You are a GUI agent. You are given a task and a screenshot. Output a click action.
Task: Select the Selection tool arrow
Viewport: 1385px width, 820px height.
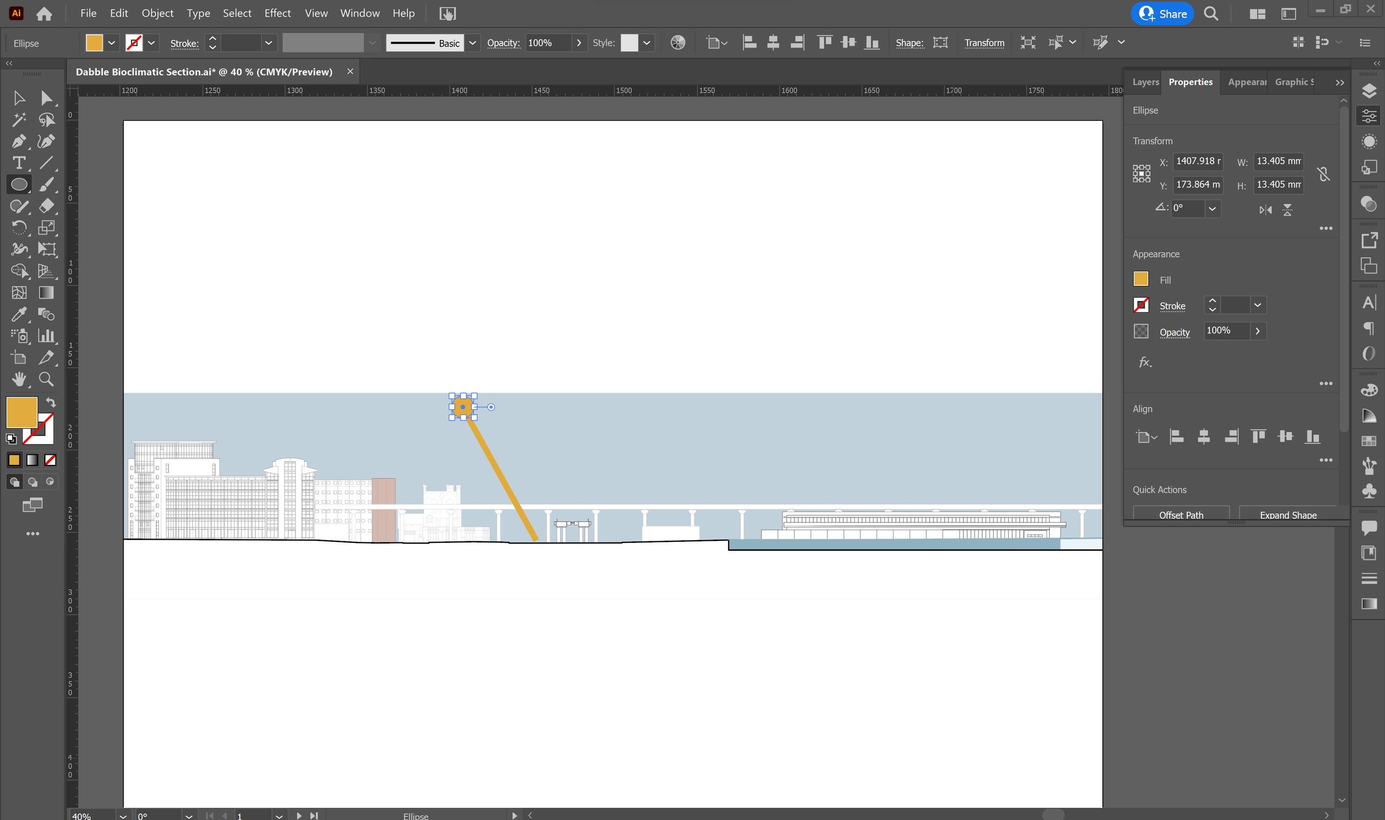(x=19, y=98)
